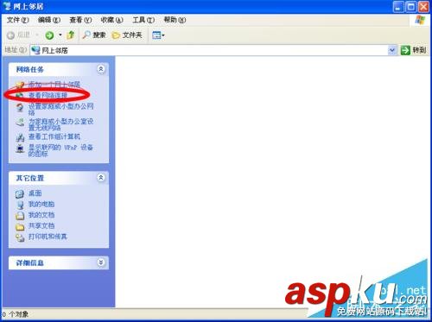Screen dimensions: 432x322
Task: Open the views toolbar button
Action: [158, 35]
